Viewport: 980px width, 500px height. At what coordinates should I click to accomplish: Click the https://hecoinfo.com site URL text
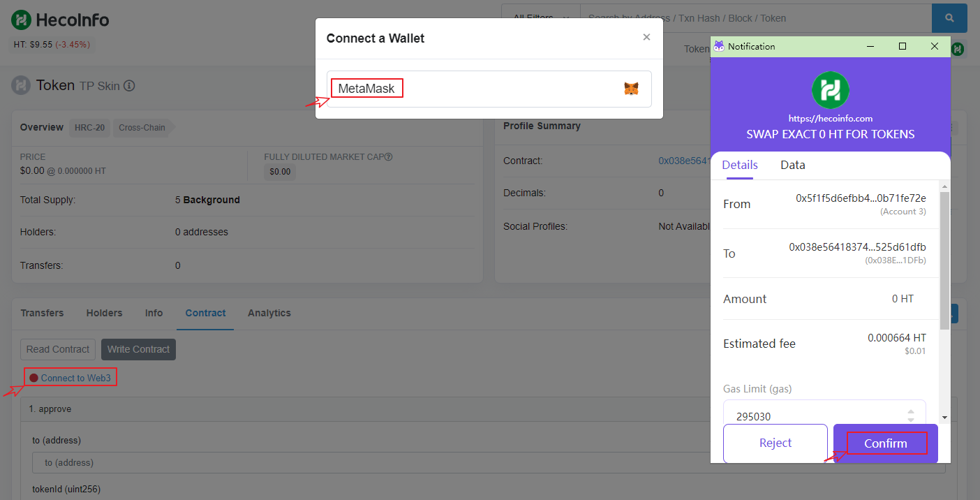[x=830, y=119]
